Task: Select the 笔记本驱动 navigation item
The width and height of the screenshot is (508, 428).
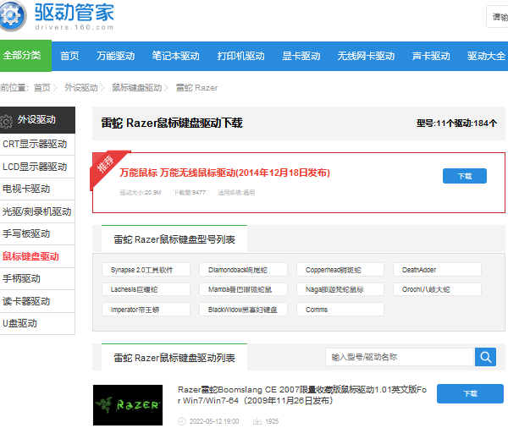Action: point(175,56)
